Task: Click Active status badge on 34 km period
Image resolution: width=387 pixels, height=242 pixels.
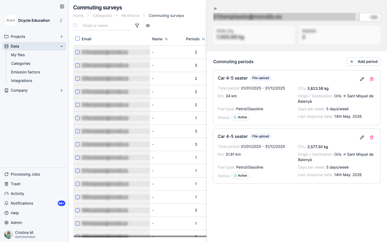Action: pyautogui.click(x=240, y=117)
